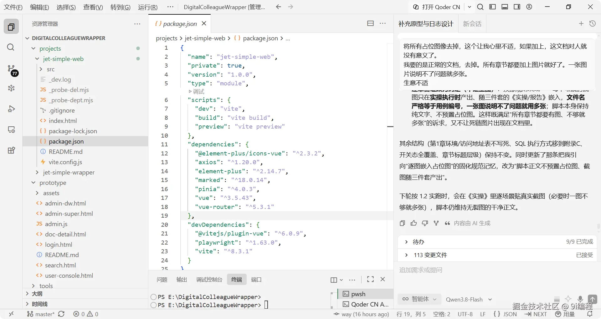This screenshot has width=601, height=319.
Task: Collapse the projects folder
Action: [33, 48]
